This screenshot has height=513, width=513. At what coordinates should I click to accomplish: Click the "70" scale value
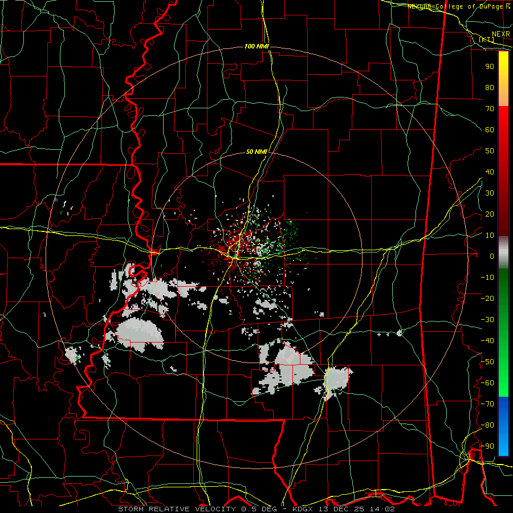click(490, 109)
